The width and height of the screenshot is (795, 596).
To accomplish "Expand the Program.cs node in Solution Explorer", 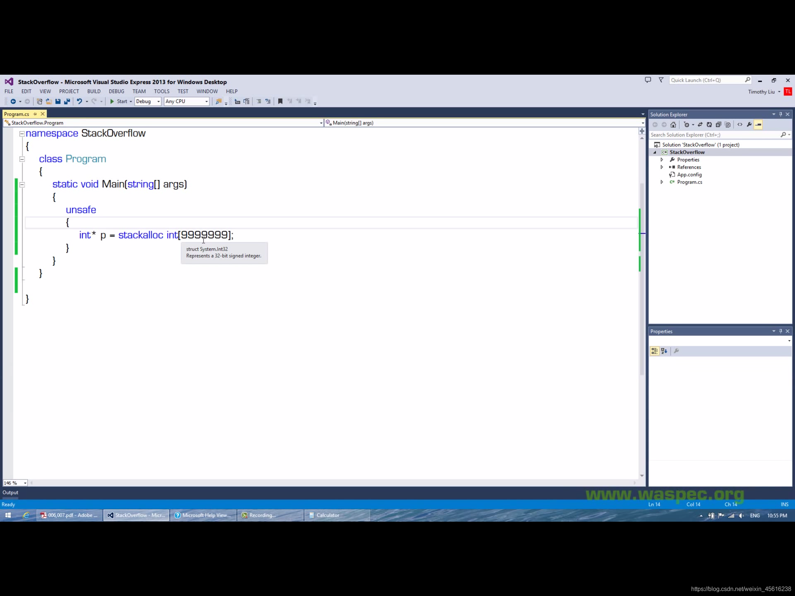I will 662,182.
